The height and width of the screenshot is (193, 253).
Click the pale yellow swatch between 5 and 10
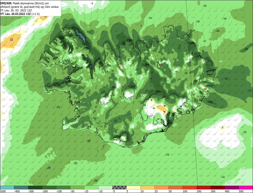click(133, 187)
